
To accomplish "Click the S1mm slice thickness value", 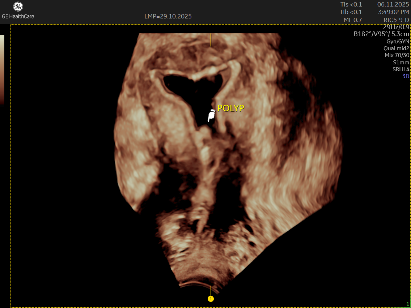I will [401, 63].
